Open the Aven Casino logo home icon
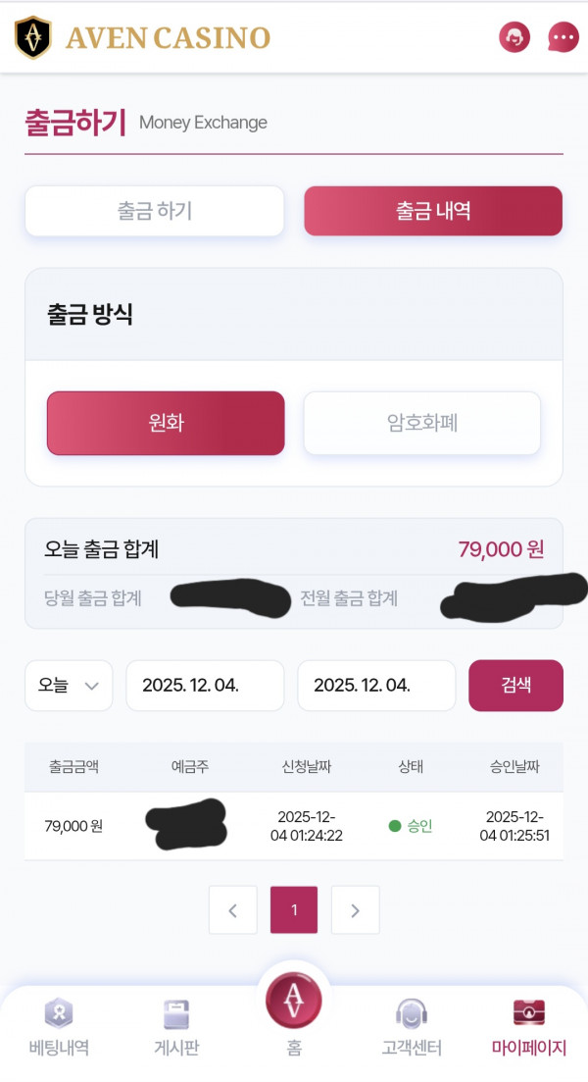Screen dimensions: 588x1082 [31, 37]
